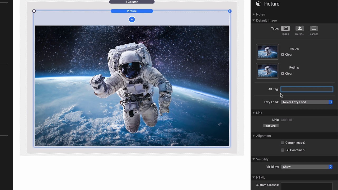Open info for the Picture stack
This screenshot has height=190, width=338.
(x=230, y=11)
